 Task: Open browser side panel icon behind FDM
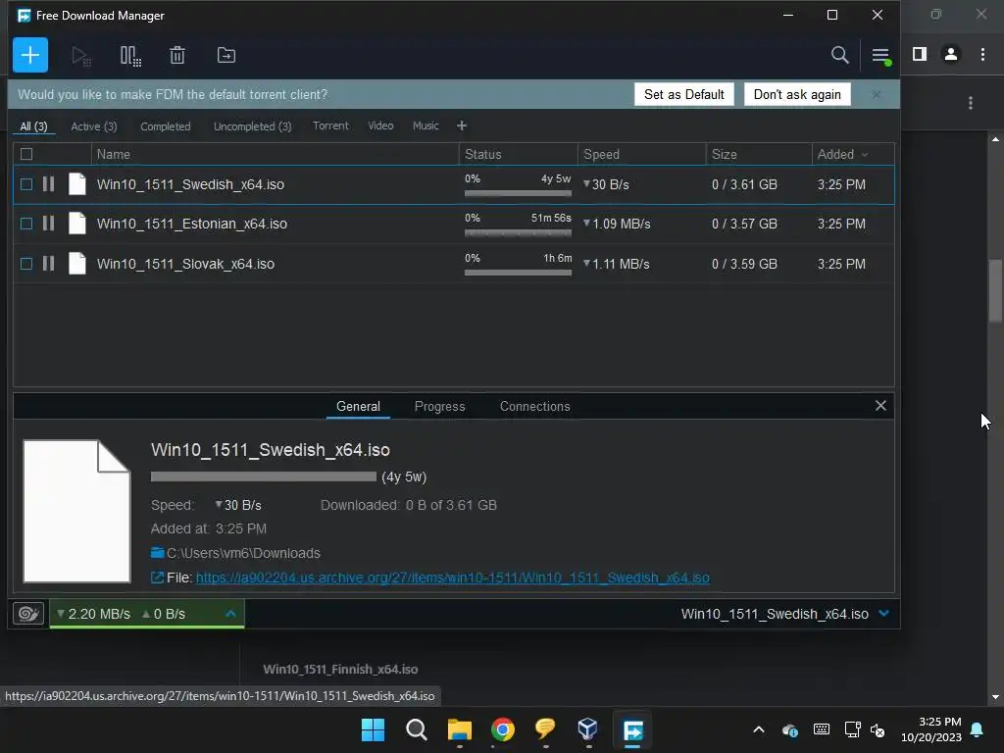920,55
